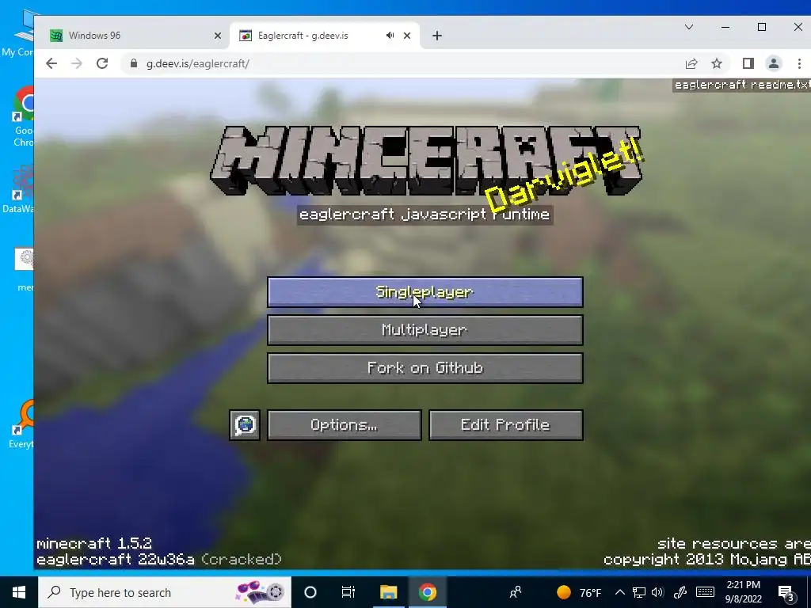Open Task View on taskbar
The height and width of the screenshot is (608, 811).
(x=348, y=592)
